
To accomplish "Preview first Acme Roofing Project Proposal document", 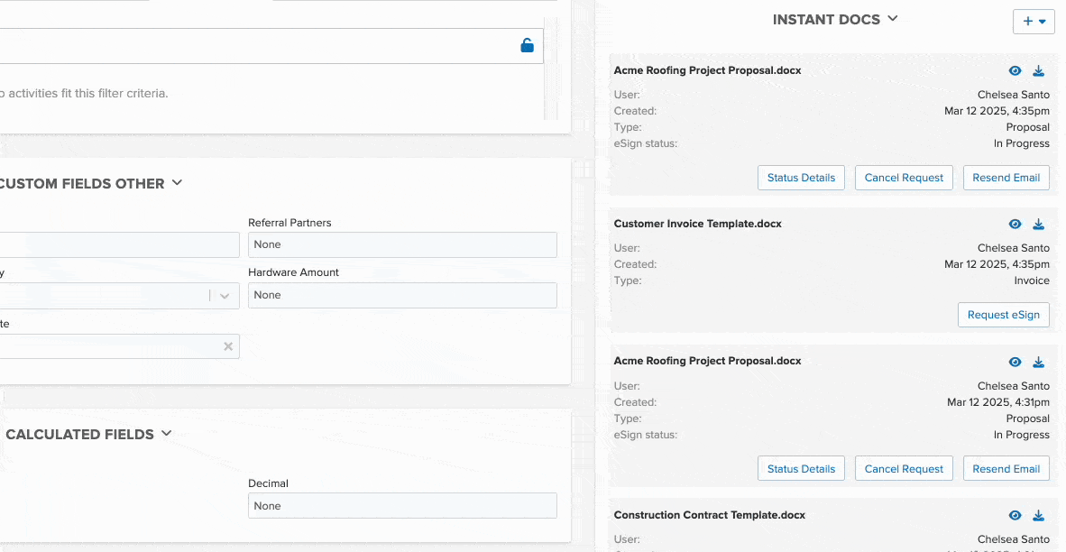I will click(1015, 70).
